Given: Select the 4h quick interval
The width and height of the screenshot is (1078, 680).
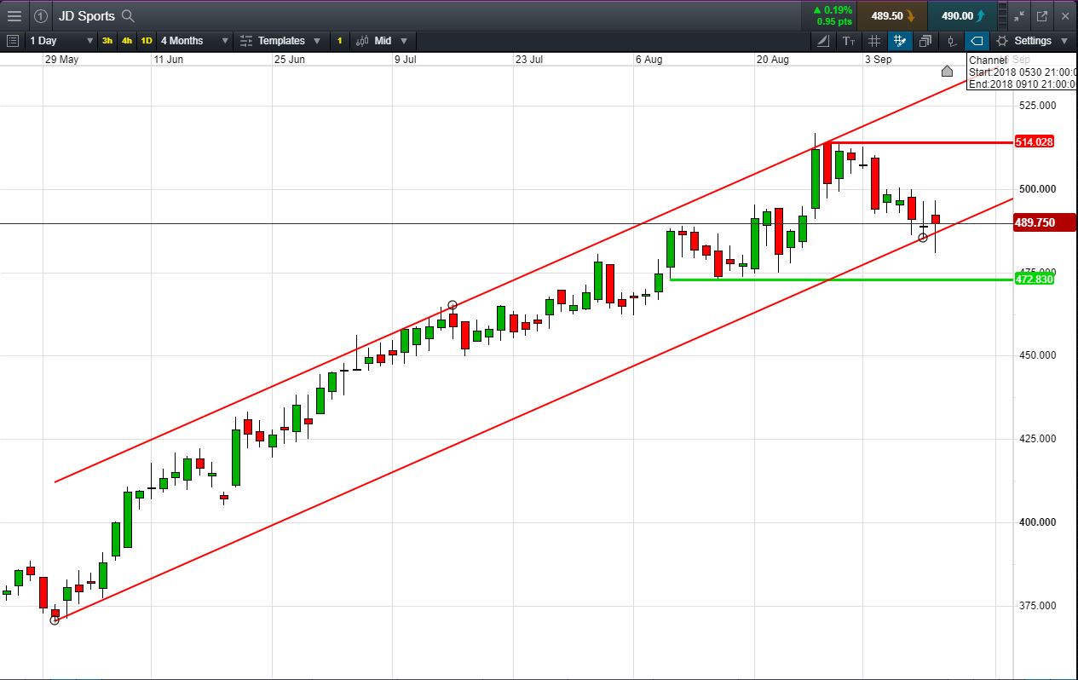Looking at the screenshot, I should tap(127, 40).
